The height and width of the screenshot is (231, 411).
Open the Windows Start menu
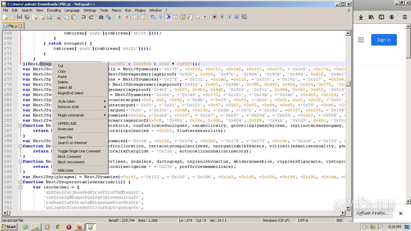(x=9, y=227)
